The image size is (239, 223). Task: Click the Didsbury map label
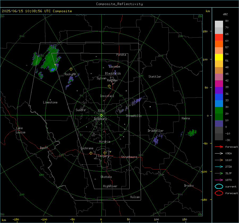click(100, 119)
